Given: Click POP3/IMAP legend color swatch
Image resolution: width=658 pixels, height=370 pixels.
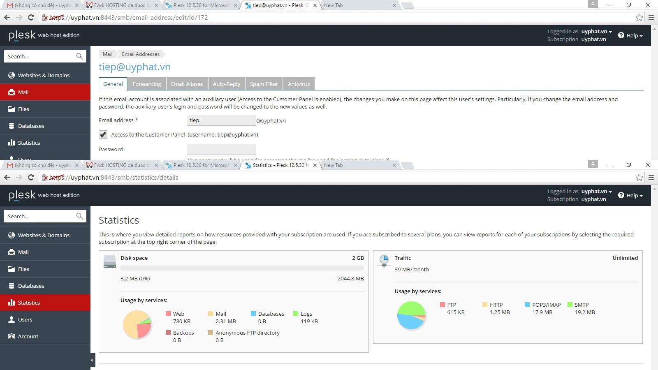Looking at the screenshot, I should [x=527, y=305].
